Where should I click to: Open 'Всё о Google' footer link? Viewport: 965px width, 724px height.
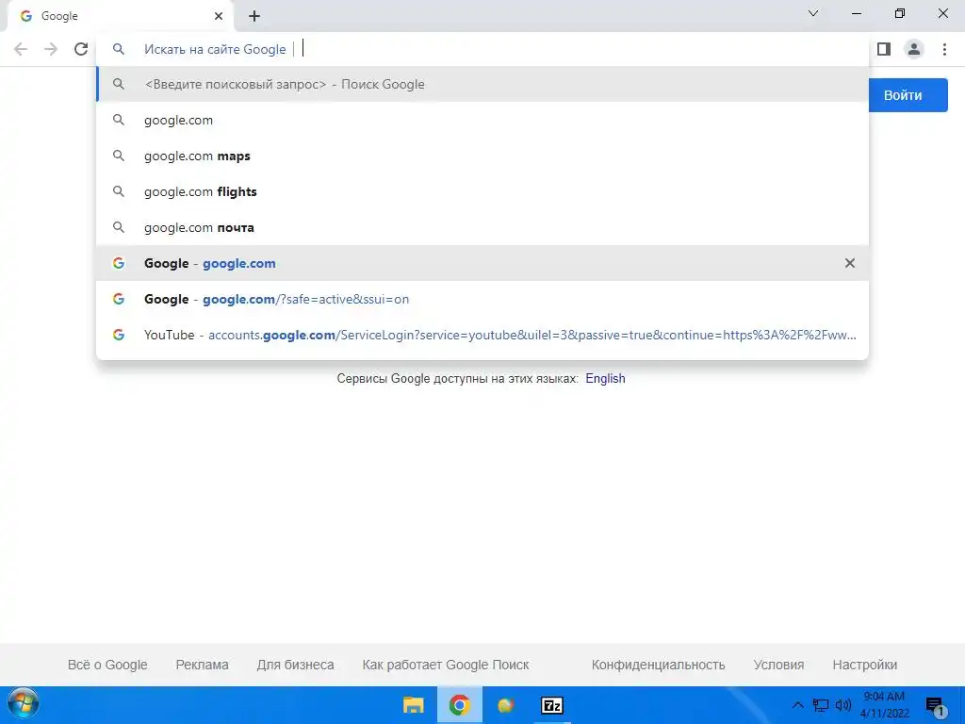(x=107, y=665)
